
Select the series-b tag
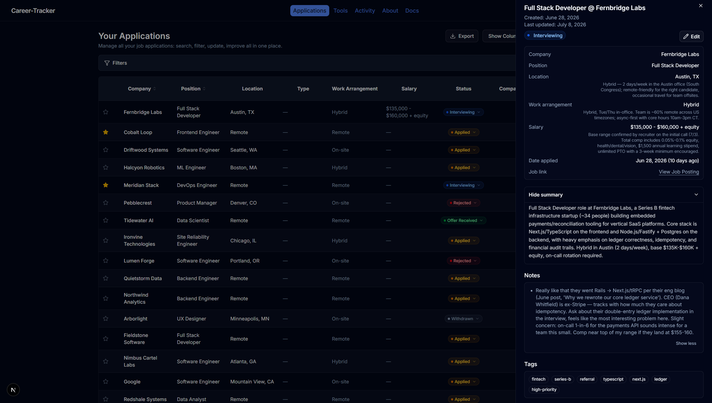pyautogui.click(x=562, y=379)
